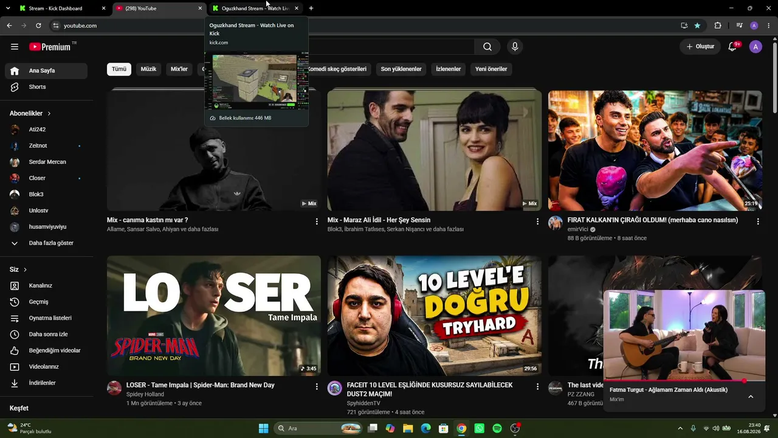The image size is (778, 438).
Task: Select the Yeni öneriler filter chip
Action: click(x=491, y=69)
